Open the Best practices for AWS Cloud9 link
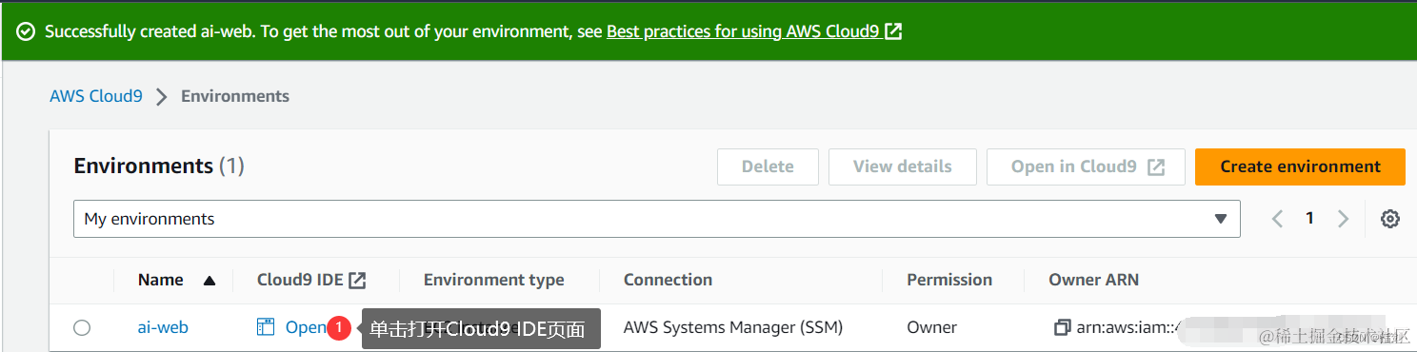 pyautogui.click(x=743, y=31)
